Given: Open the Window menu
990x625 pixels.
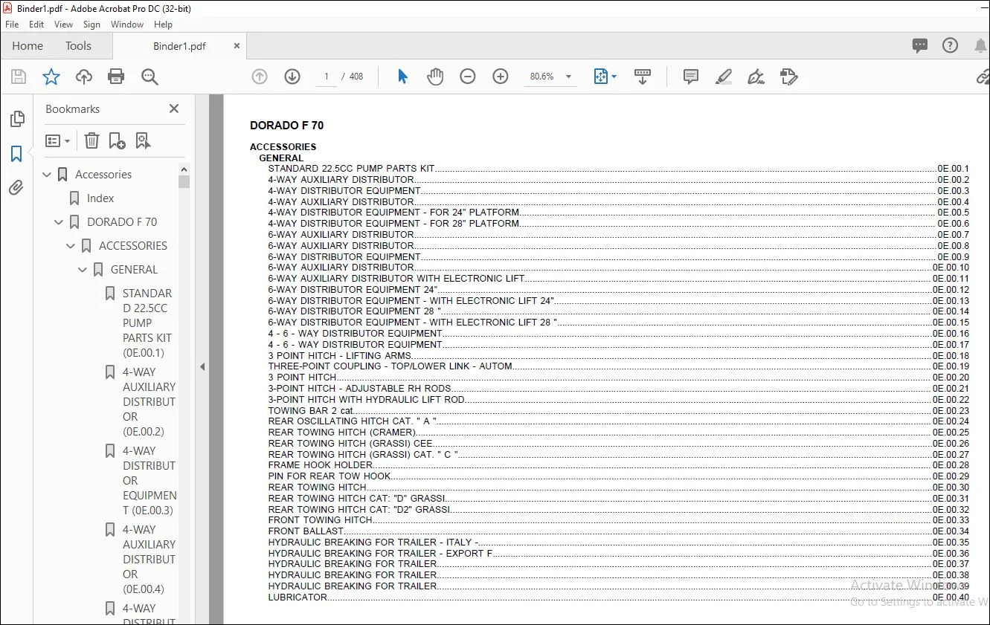Looking at the screenshot, I should [x=127, y=25].
